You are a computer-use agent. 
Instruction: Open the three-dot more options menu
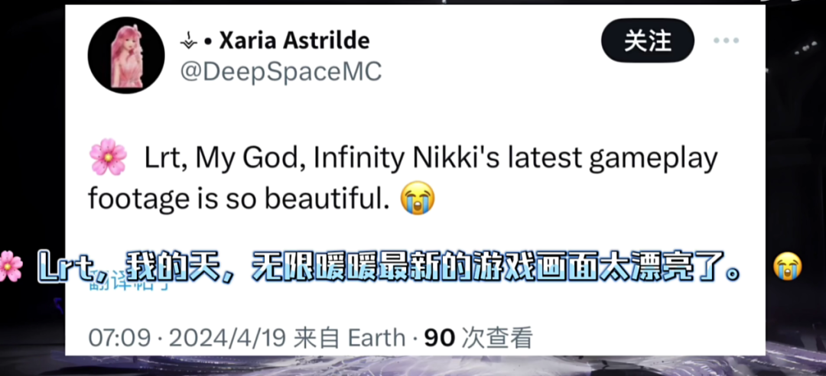coord(726,41)
